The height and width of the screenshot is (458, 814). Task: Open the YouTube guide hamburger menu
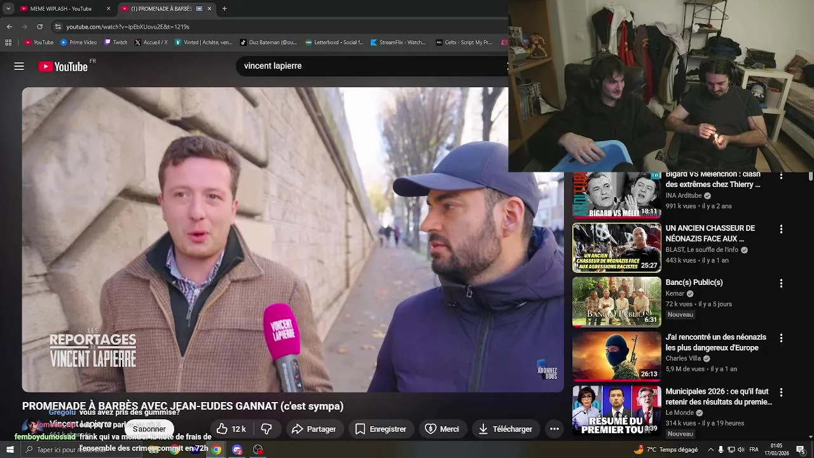tap(19, 66)
